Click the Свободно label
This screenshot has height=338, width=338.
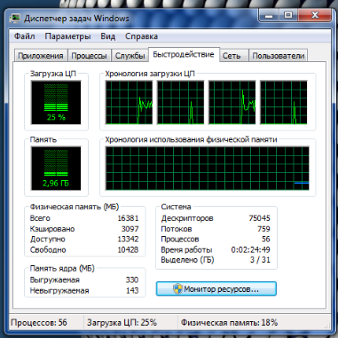coord(48,249)
